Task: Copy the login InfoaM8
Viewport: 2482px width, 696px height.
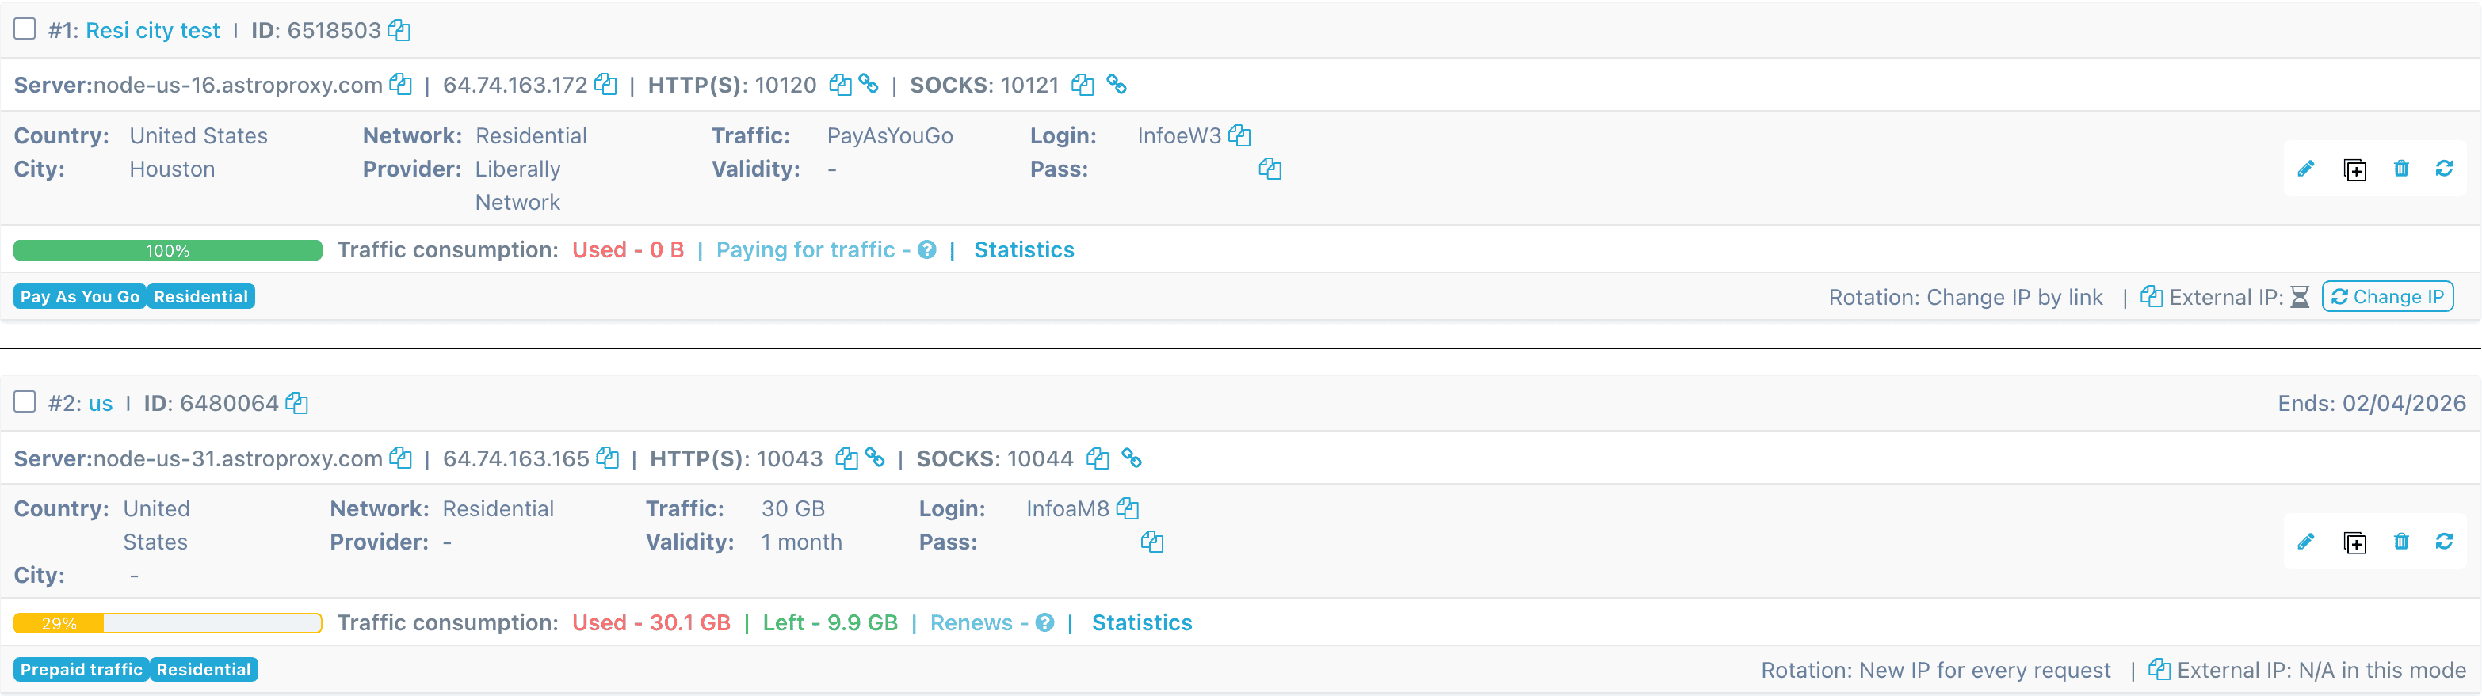Action: [1128, 508]
